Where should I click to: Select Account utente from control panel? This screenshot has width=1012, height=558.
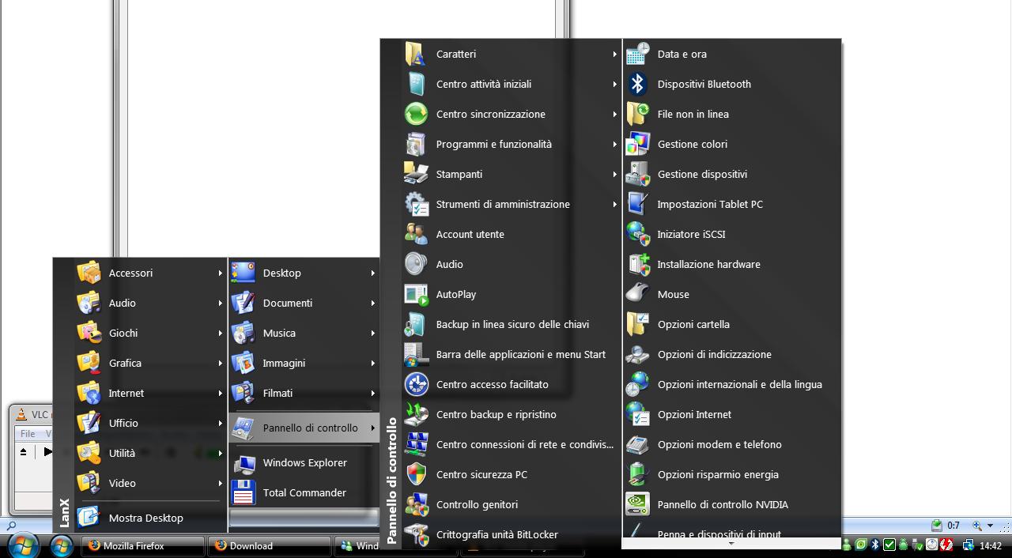point(470,235)
